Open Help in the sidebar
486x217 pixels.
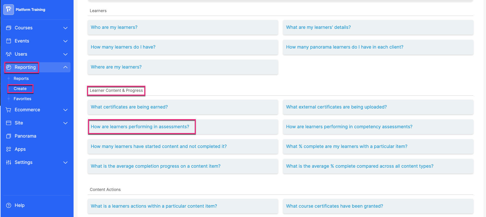[x=37, y=205]
